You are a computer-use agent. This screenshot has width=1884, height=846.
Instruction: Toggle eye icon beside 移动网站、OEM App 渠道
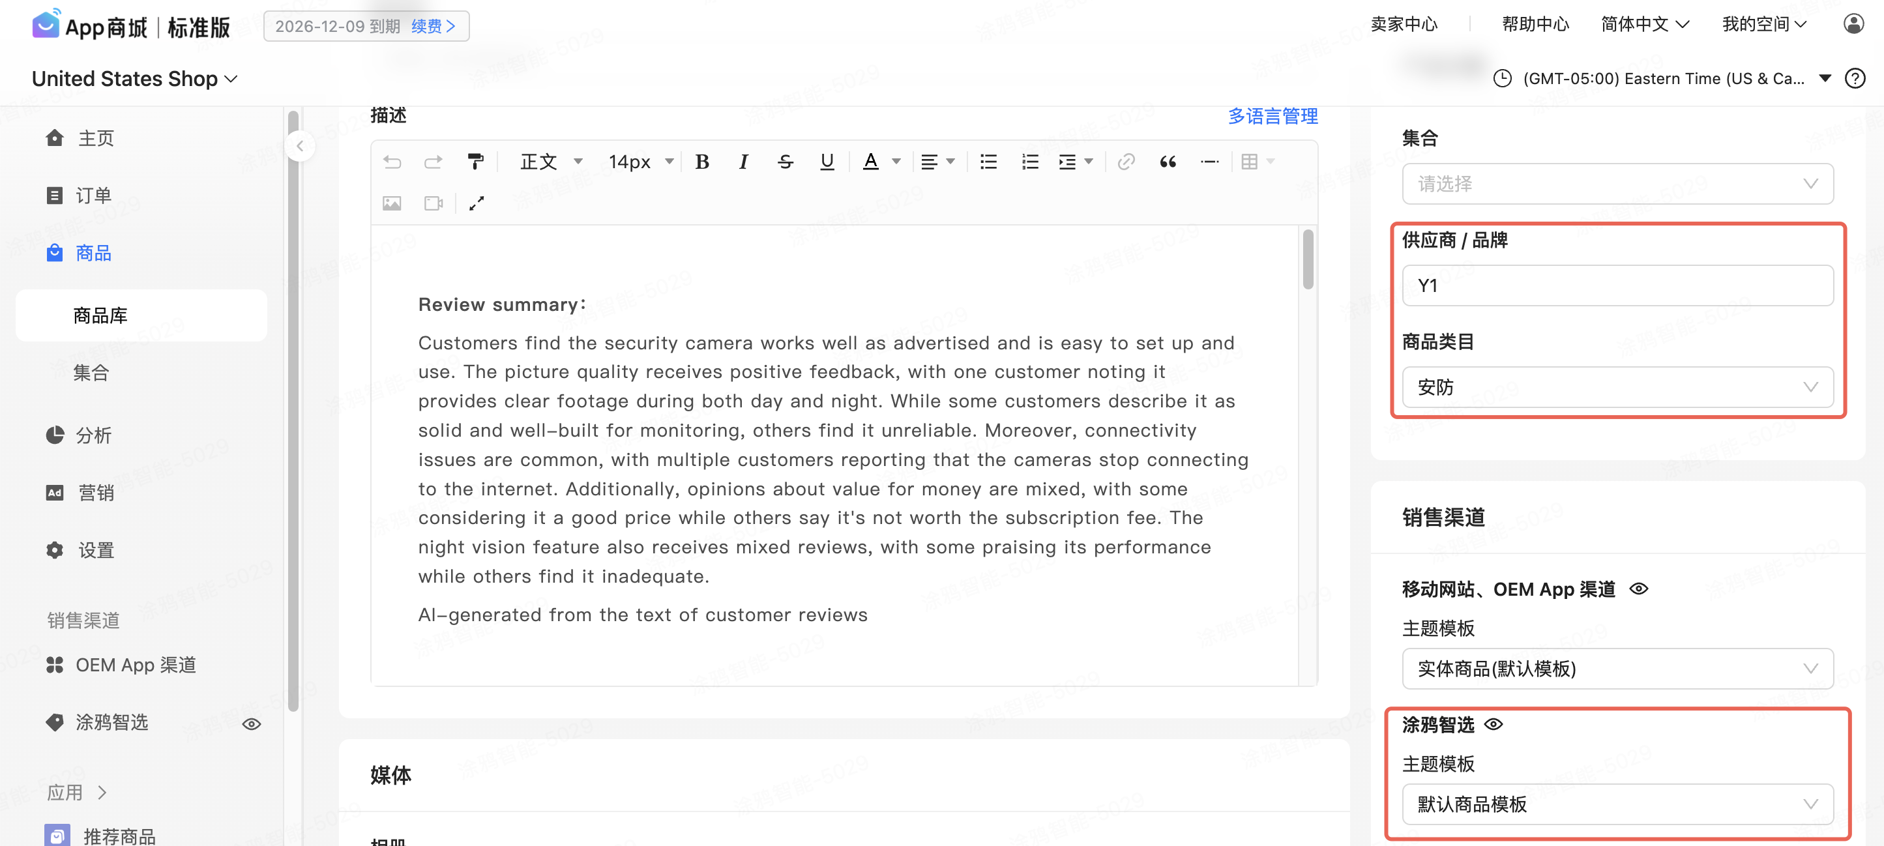(1639, 589)
